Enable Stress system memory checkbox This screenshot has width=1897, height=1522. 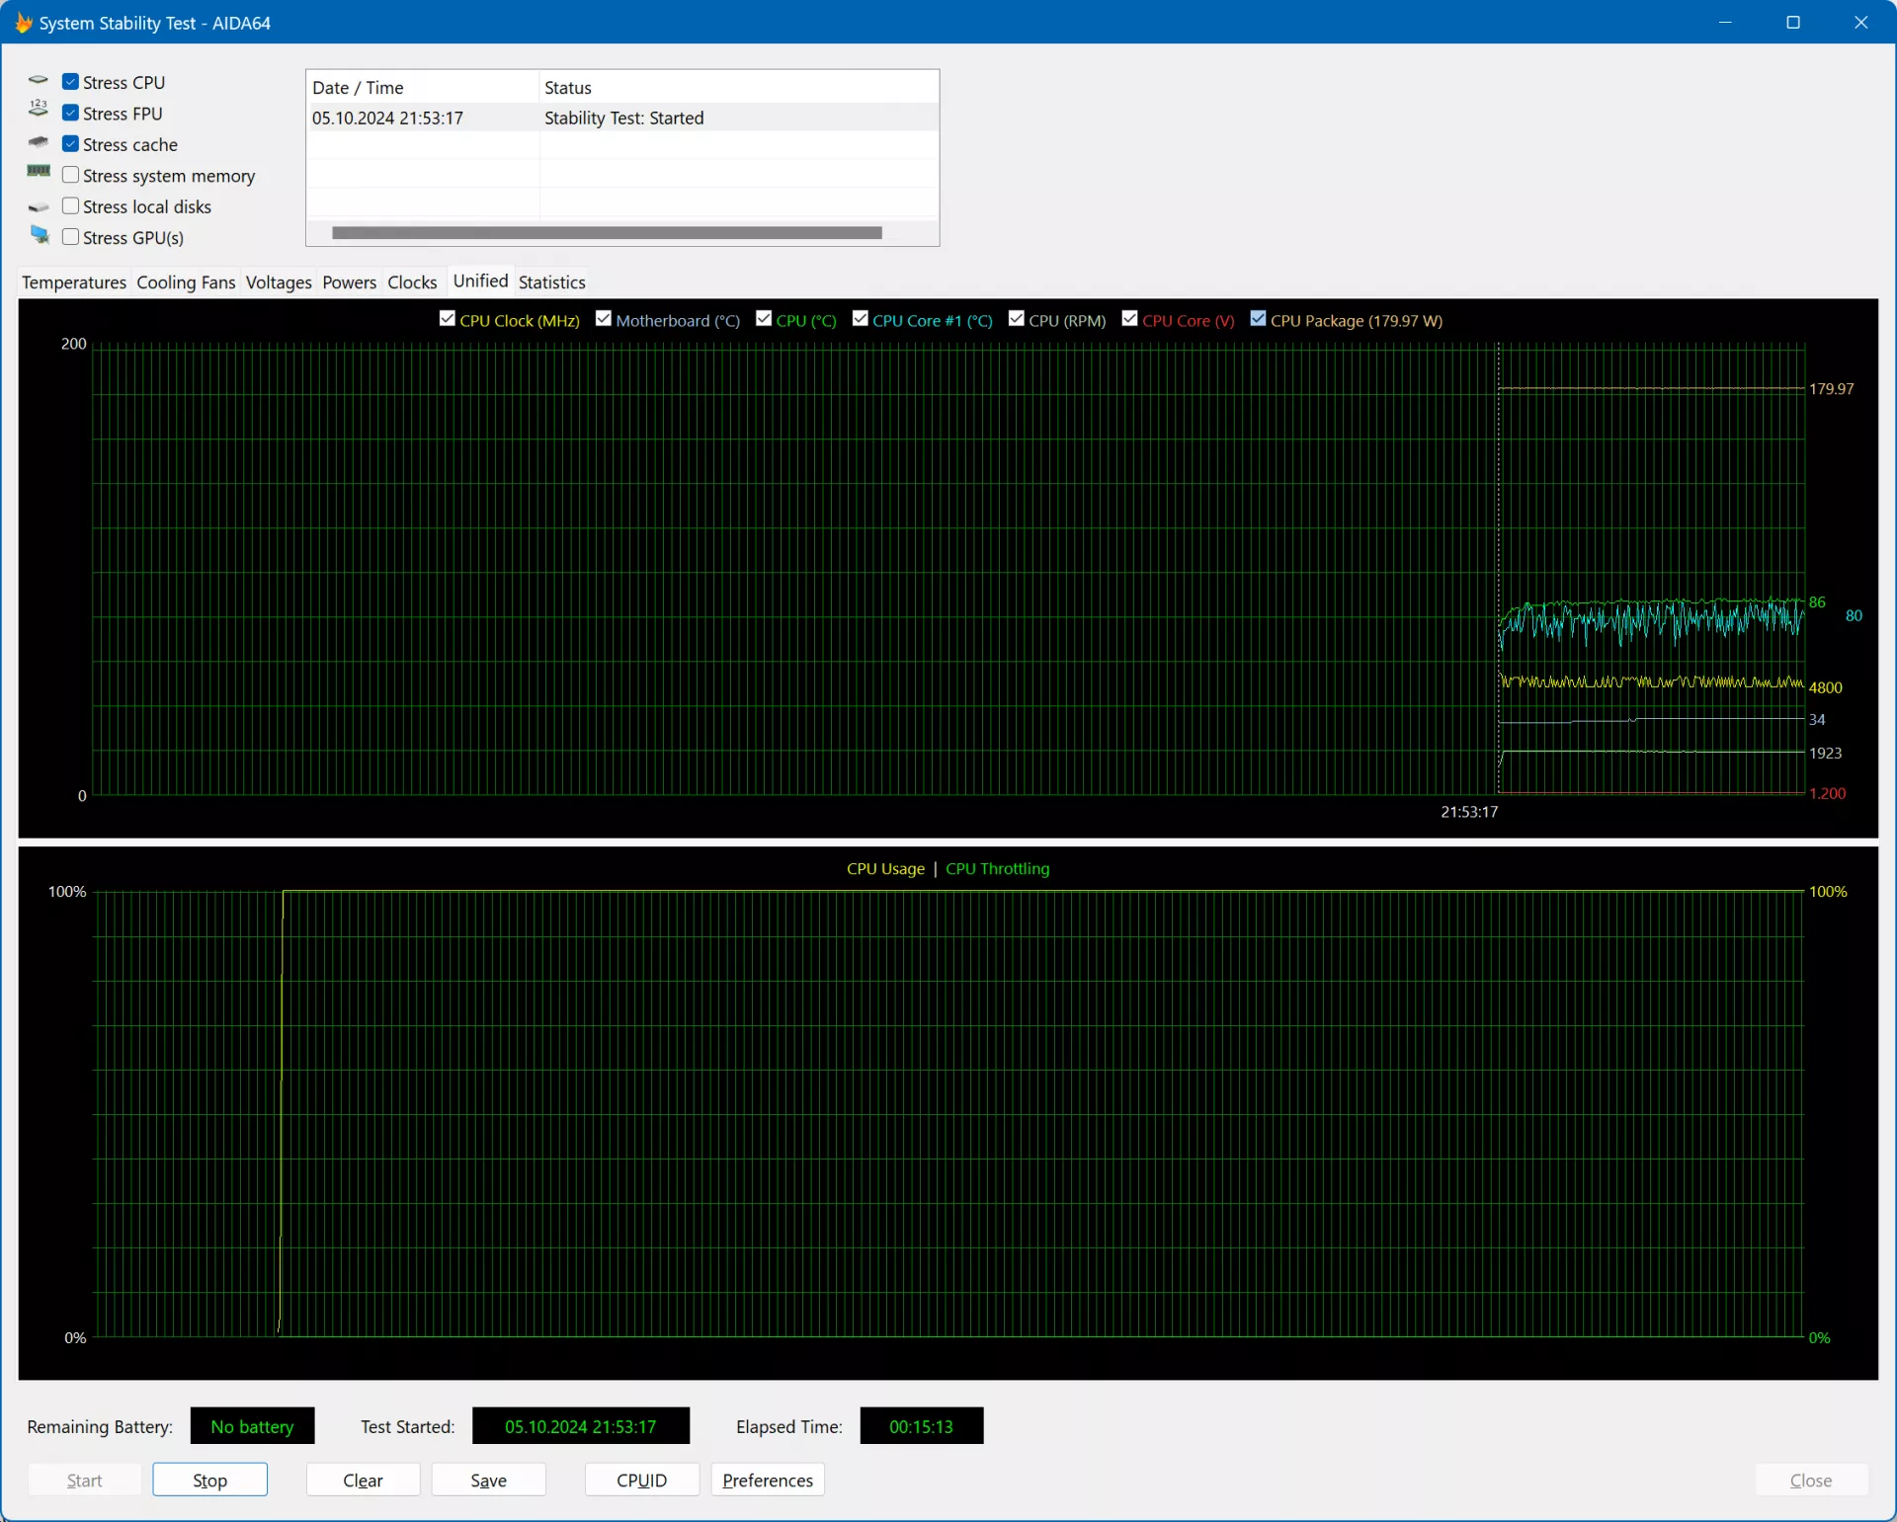pyautogui.click(x=70, y=175)
